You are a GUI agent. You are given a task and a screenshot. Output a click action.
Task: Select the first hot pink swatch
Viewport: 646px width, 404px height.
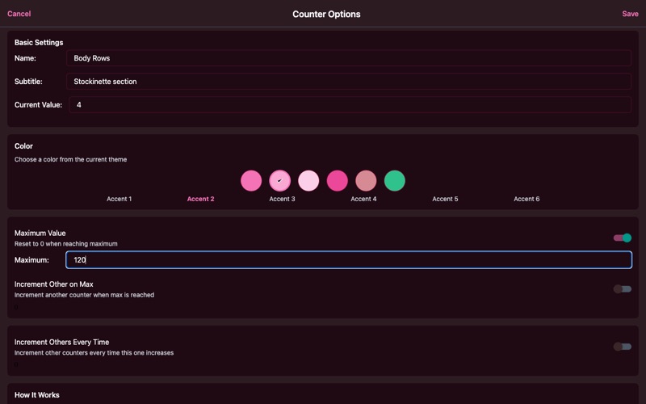251,181
